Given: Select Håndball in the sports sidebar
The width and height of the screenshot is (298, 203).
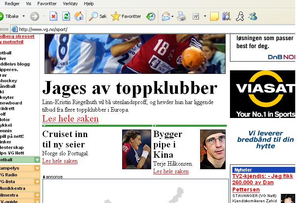Looking at the screenshot, I should [x=8, y=86].
